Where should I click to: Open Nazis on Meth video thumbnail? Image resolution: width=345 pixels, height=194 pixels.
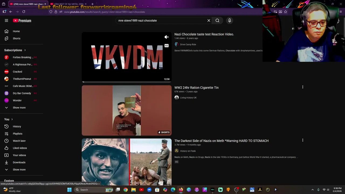tap(127, 162)
